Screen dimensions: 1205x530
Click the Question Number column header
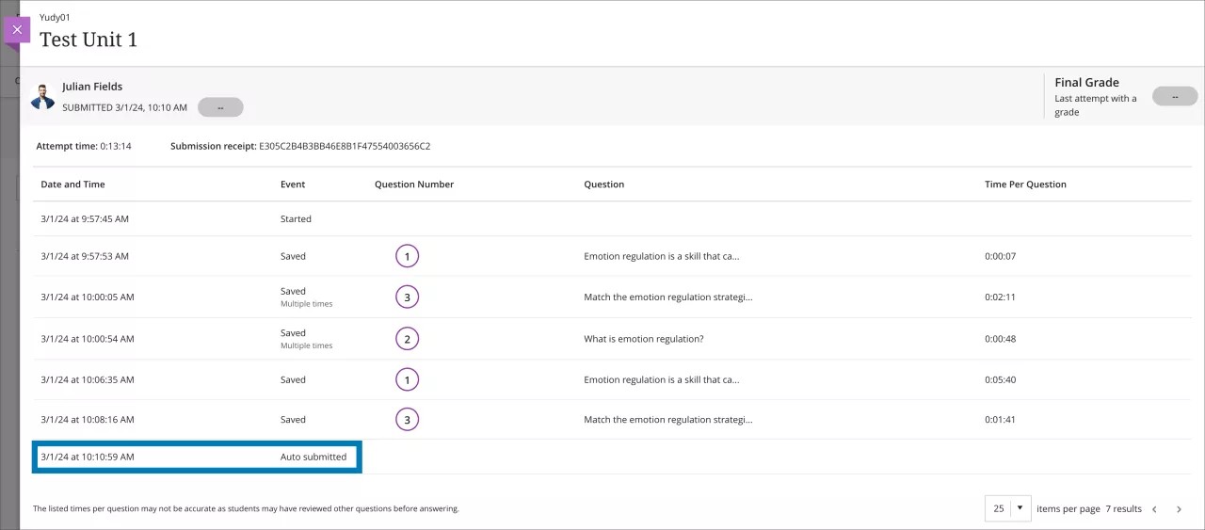click(x=413, y=185)
